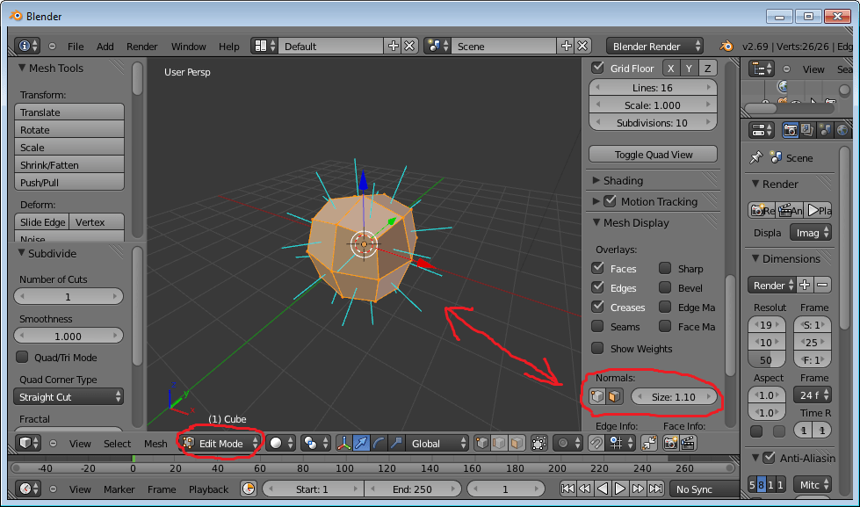This screenshot has height=507, width=860.
Task: Display vertex normals as lines
Action: coord(597,396)
